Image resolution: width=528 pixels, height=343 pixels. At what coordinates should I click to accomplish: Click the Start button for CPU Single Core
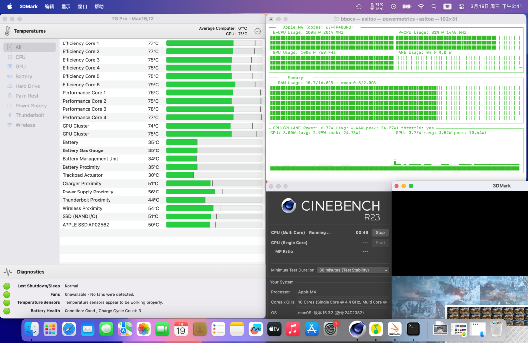click(x=380, y=243)
